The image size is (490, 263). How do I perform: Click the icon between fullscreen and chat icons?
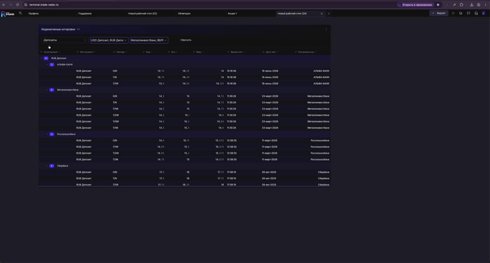[461, 13]
